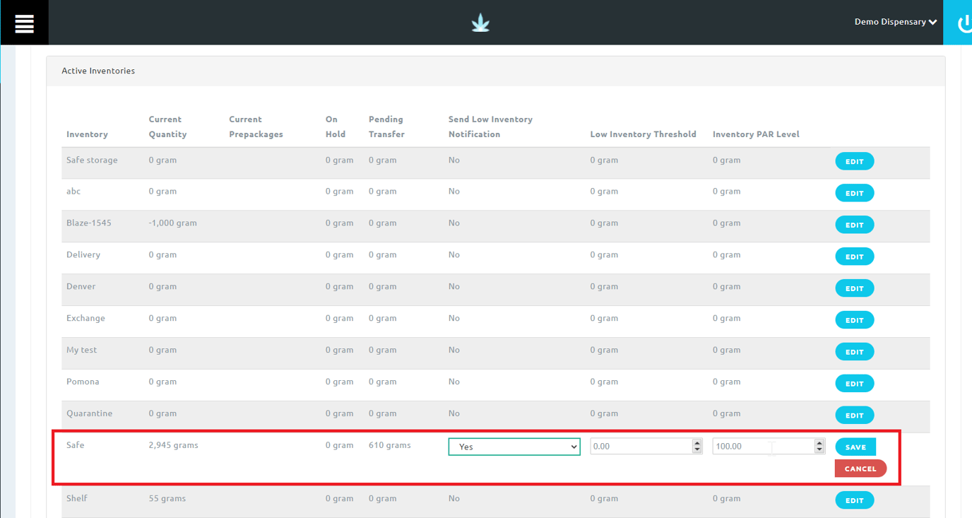
Task: Edit the Quarantine inventory row
Action: tap(854, 415)
